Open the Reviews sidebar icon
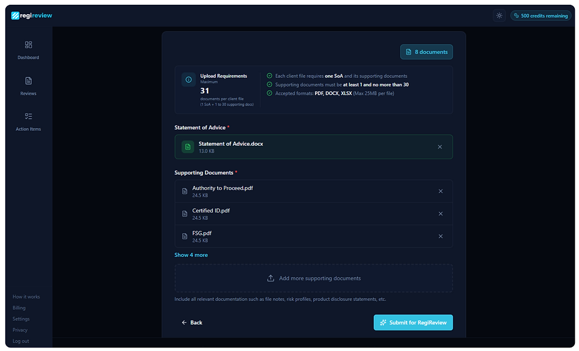Screen dimensions: 579x351 click(28, 81)
